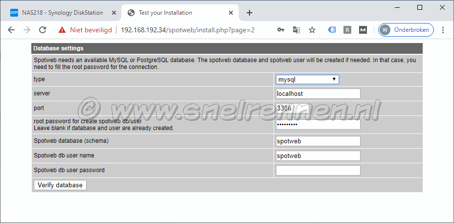Open Onderbroken profile button
Screen dimensions: 454x223
click(x=406, y=30)
